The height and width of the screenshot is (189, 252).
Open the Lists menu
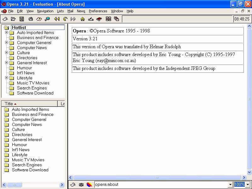60,11
